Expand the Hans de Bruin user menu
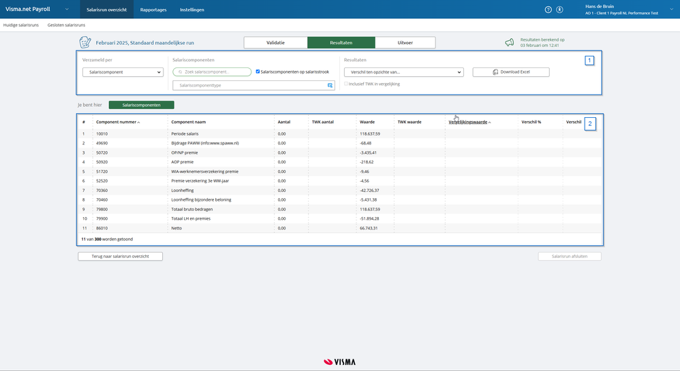This screenshot has width=680, height=371. tap(671, 9)
